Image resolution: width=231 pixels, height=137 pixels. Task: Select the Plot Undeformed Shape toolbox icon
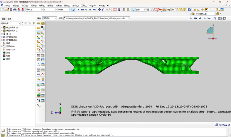coord(39,33)
